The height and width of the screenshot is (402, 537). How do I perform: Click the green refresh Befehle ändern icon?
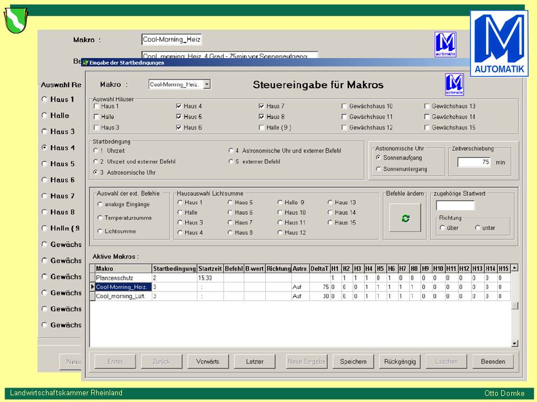tap(405, 218)
